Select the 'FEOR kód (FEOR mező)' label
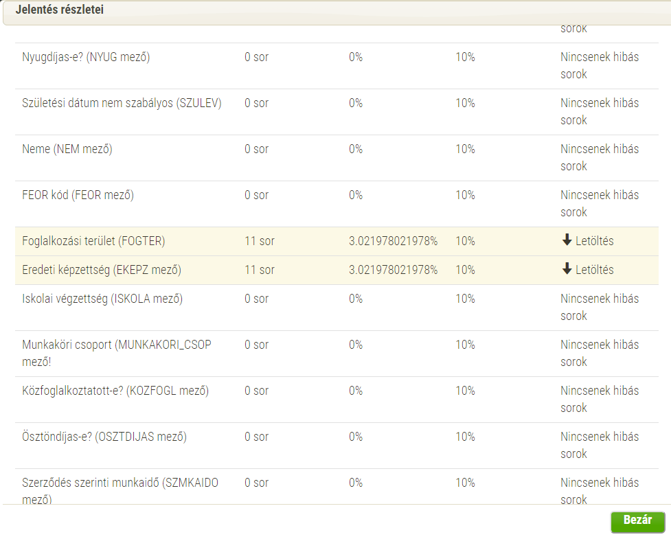Image resolution: width=671 pixels, height=539 pixels. tap(78, 195)
